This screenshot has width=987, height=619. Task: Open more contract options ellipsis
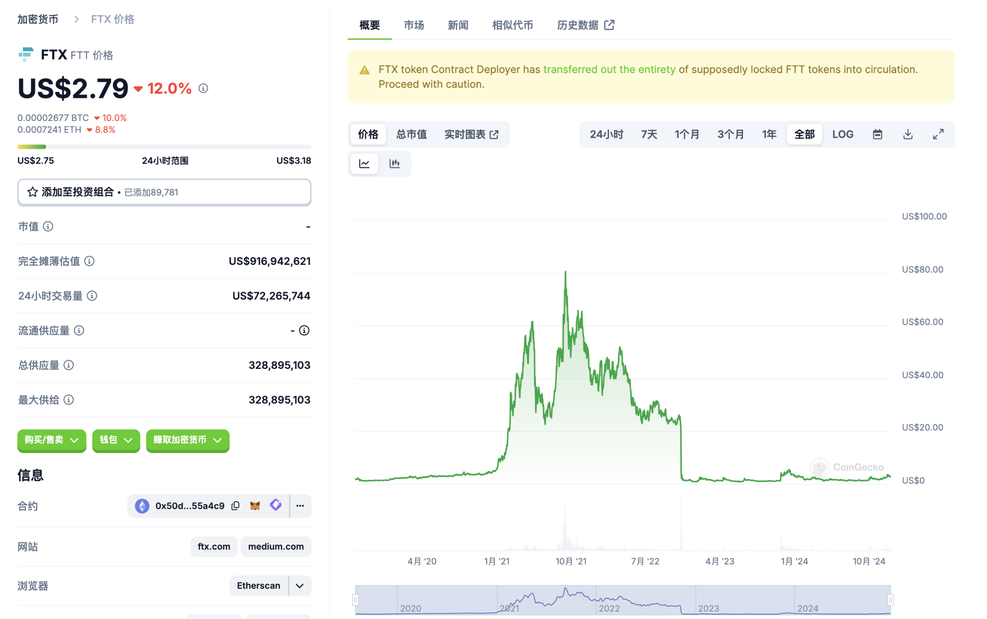coord(300,506)
